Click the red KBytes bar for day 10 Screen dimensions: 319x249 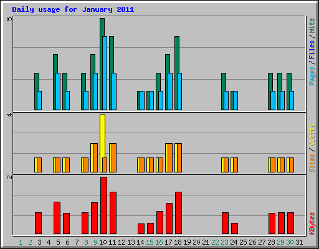click(103, 205)
